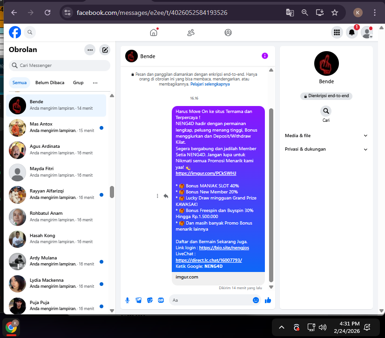Image resolution: width=385 pixels, height=338 pixels.
Task: Toggle conversation info purple icon
Action: [x=265, y=56]
